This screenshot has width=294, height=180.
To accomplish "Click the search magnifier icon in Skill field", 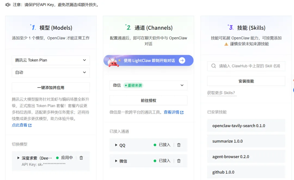I will [x=214, y=66].
